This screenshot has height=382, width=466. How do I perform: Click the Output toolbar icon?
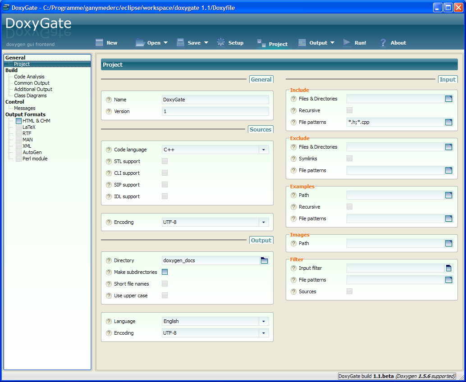pyautogui.click(x=302, y=42)
